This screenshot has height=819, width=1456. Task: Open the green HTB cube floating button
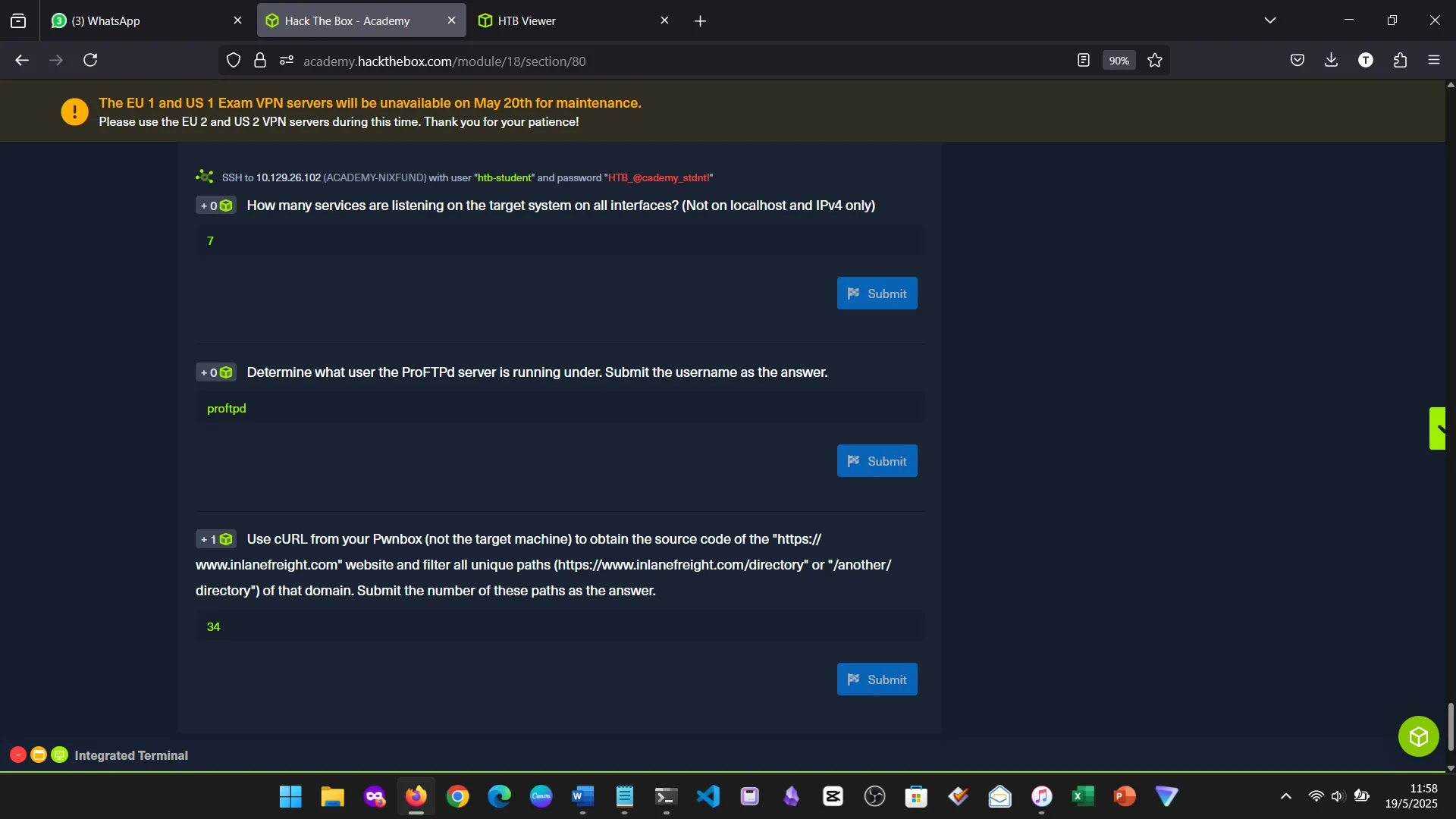pyautogui.click(x=1418, y=736)
